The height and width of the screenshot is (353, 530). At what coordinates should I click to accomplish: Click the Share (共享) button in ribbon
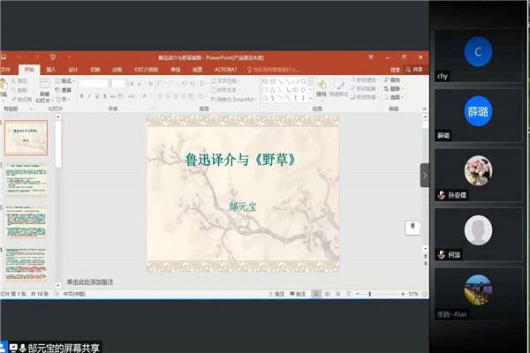(x=417, y=69)
